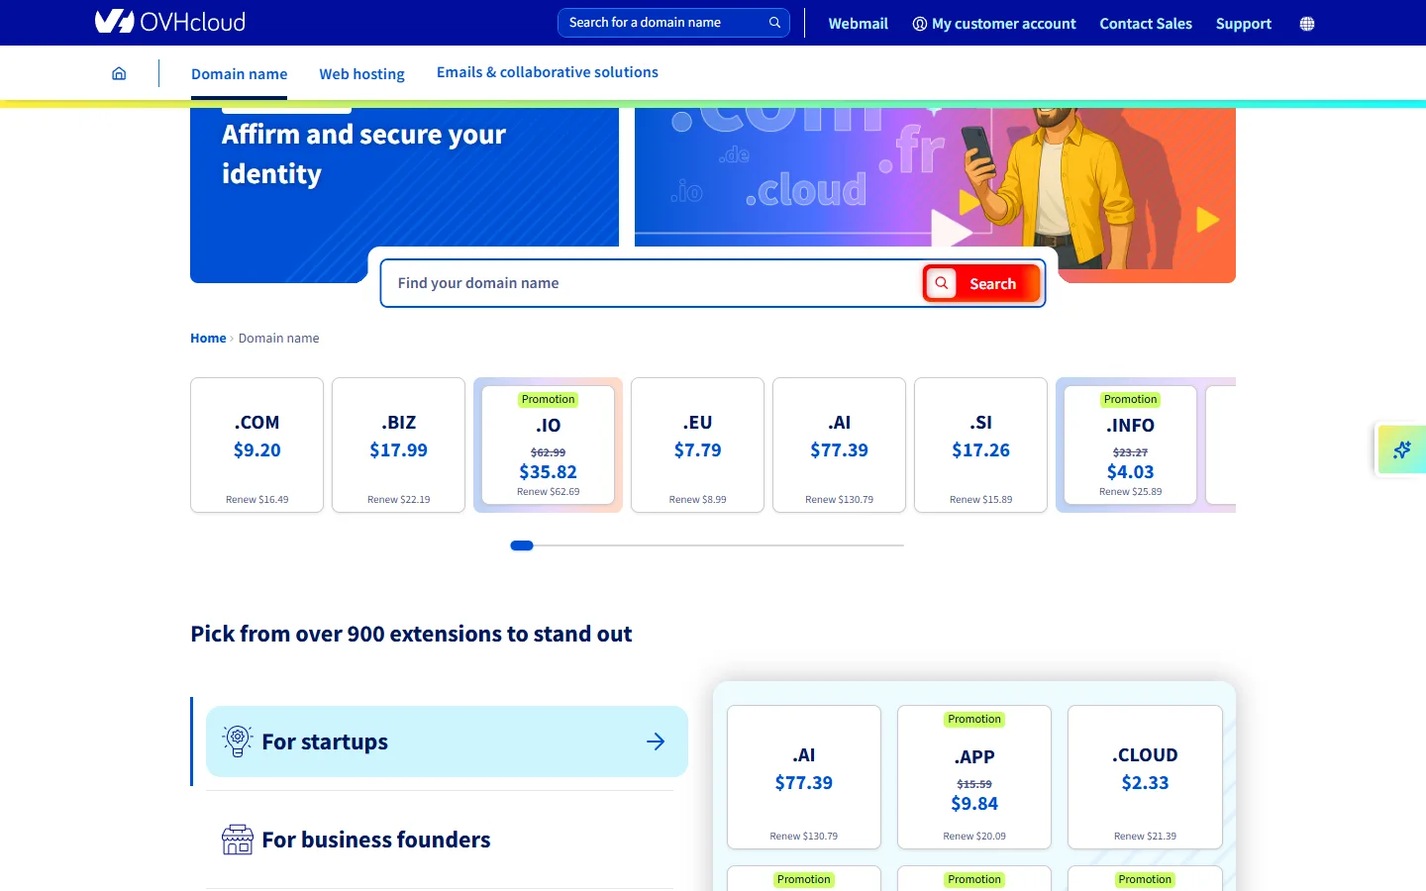Open the Support link
Image resolution: width=1426 pixels, height=891 pixels.
point(1244,24)
